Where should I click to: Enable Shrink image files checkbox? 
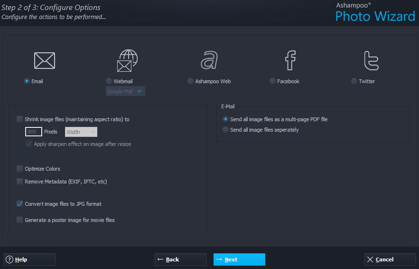point(19,119)
